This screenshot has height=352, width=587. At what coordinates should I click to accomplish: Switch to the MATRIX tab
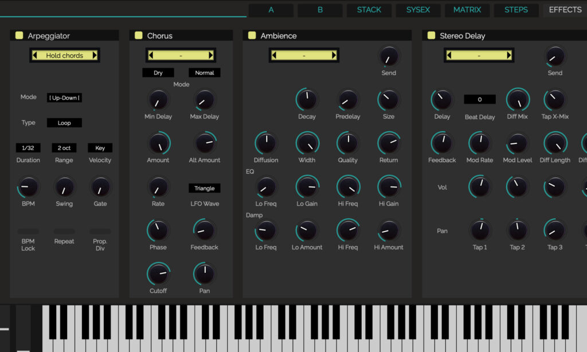pos(467,10)
